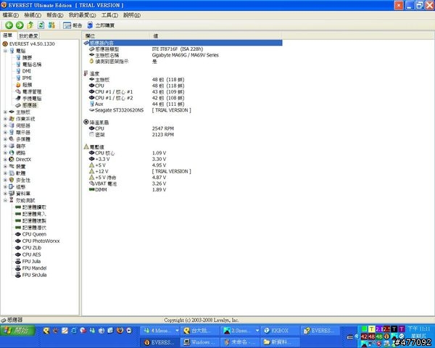Collapse the 效能測試 benchmark tree node
Viewport: 435px width, 348px height.
click(x=5, y=200)
